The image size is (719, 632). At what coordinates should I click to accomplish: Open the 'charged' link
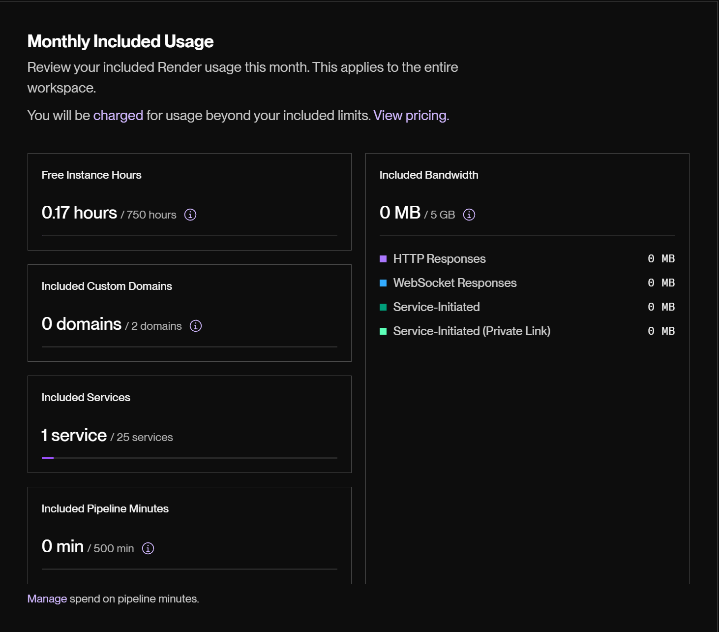118,115
